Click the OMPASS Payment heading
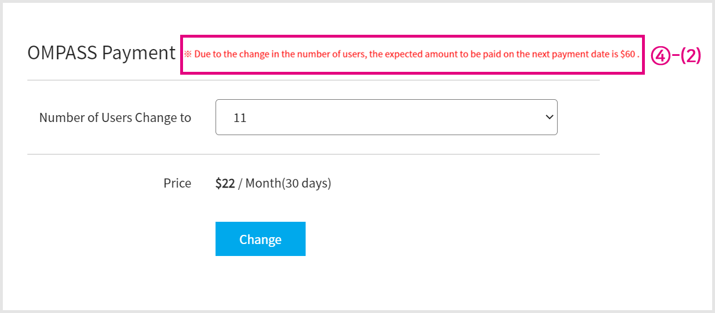Screen dimensions: 715x313 tap(101, 53)
